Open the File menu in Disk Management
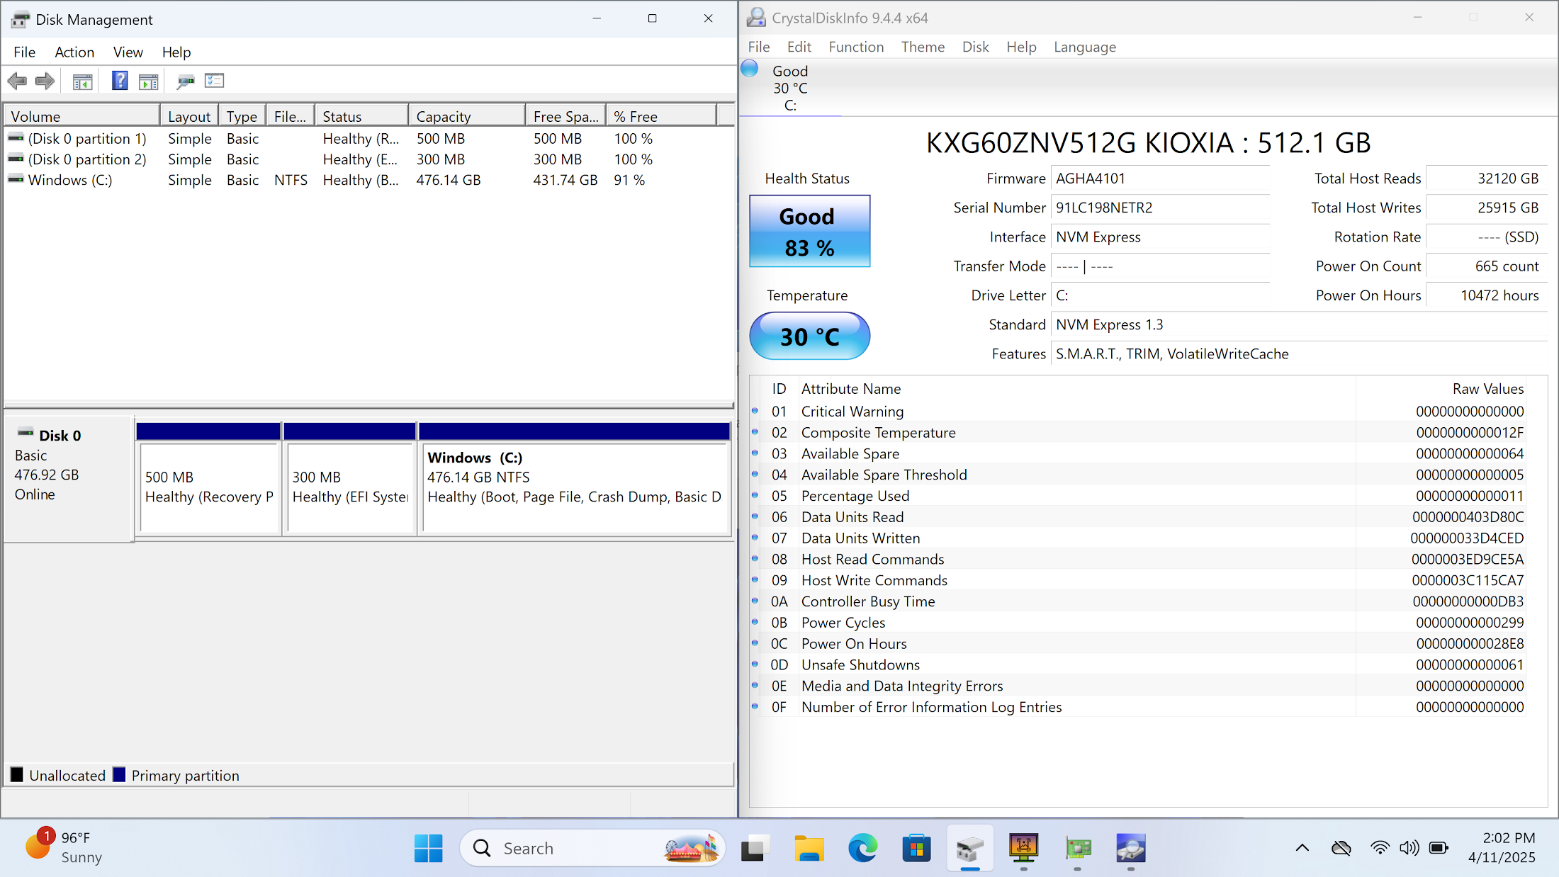 tap(24, 52)
